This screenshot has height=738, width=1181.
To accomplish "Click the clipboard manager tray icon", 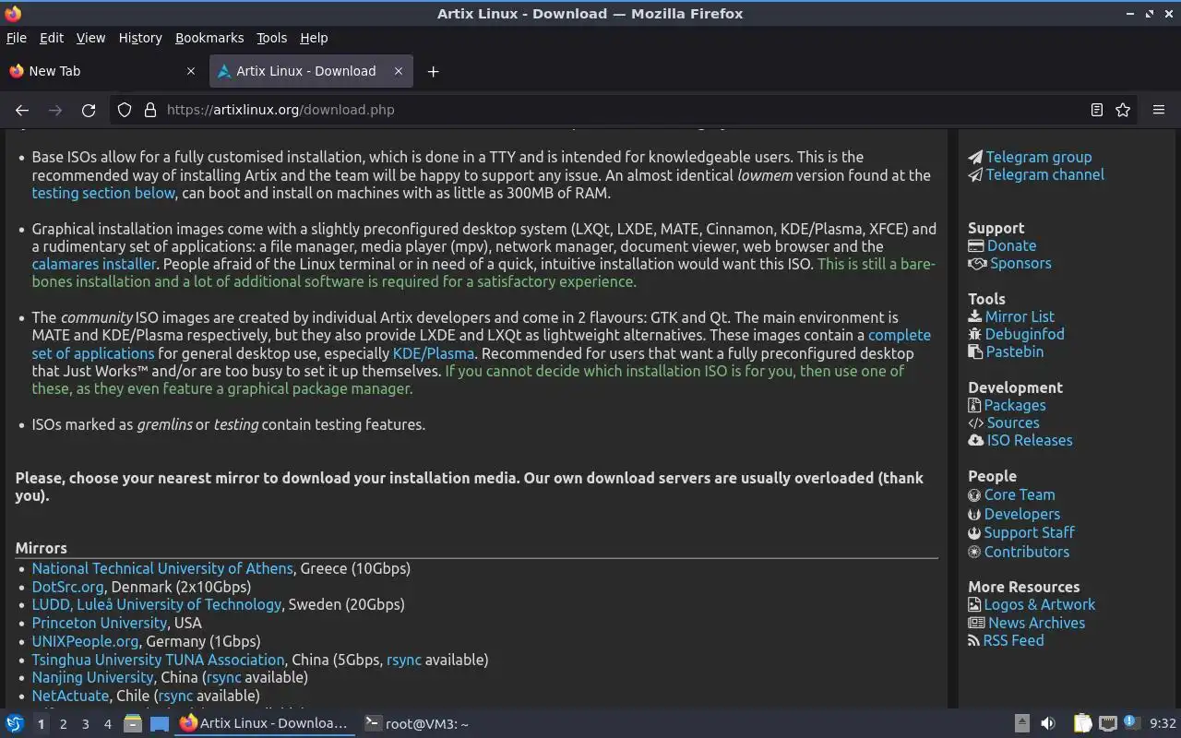I will [1082, 724].
